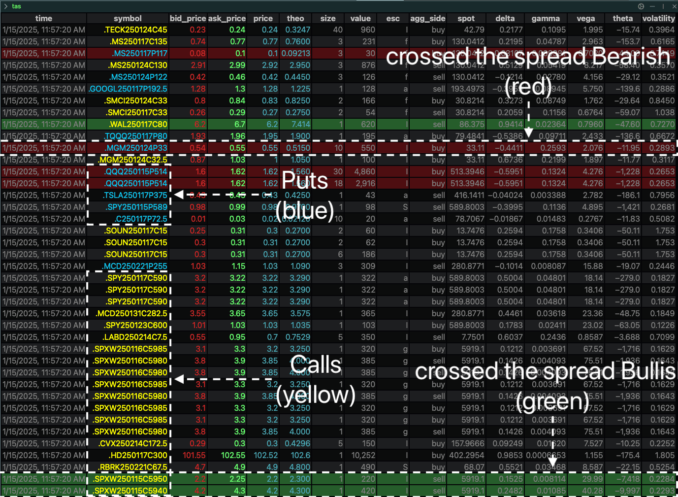
Task: Click the theo column header
Action: pyautogui.click(x=295, y=18)
